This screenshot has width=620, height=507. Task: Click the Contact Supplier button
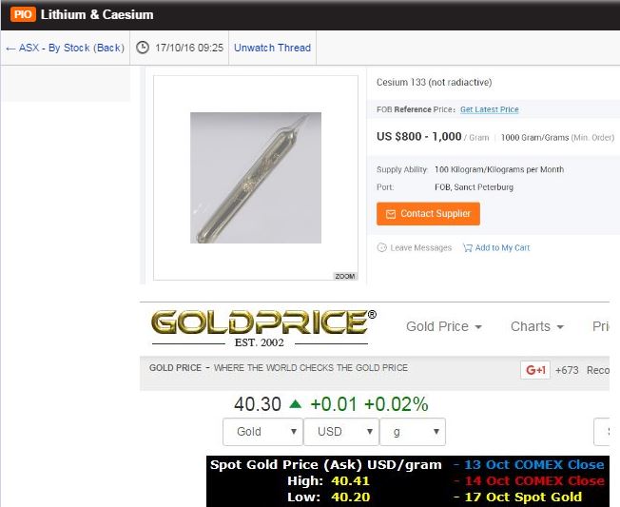click(428, 214)
